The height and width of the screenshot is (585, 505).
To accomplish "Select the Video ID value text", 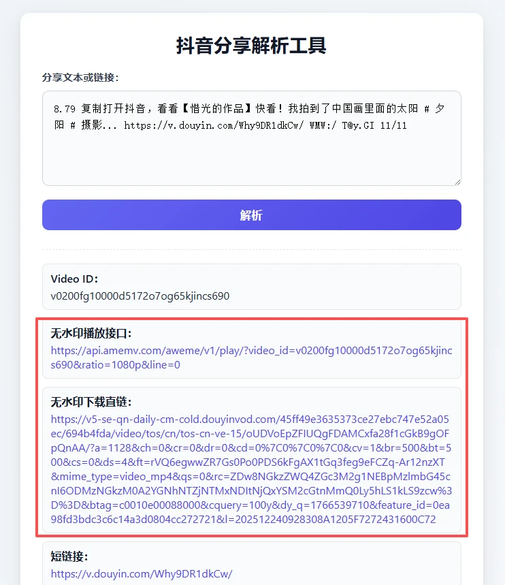I will [140, 296].
